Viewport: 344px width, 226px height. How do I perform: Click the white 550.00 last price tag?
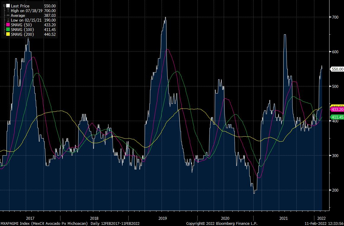tap(337, 69)
